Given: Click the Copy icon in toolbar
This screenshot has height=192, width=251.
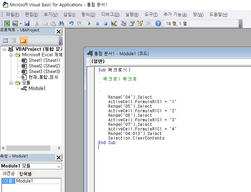Looking at the screenshot, I should [45, 23].
